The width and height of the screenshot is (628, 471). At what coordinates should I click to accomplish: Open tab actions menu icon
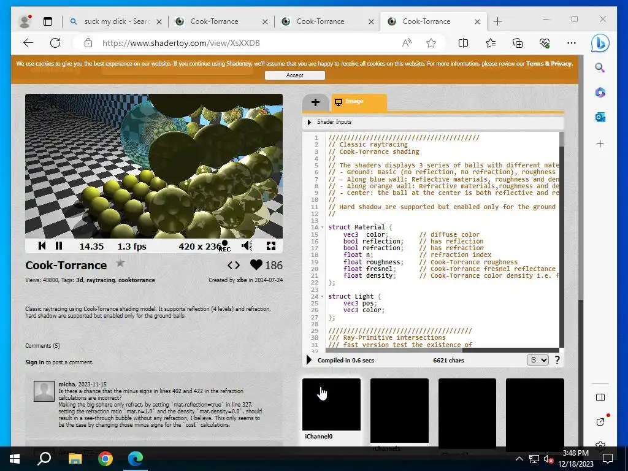[x=48, y=21]
